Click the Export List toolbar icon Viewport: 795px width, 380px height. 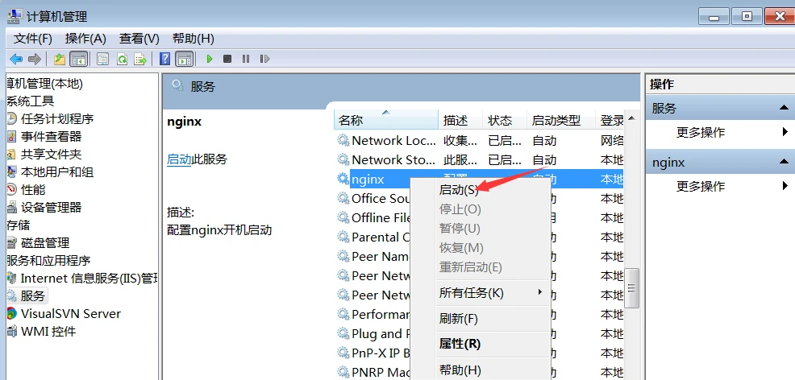tap(140, 60)
